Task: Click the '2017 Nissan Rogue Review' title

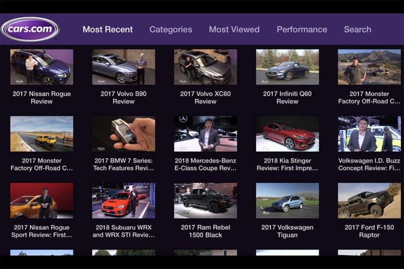Action: pos(42,98)
